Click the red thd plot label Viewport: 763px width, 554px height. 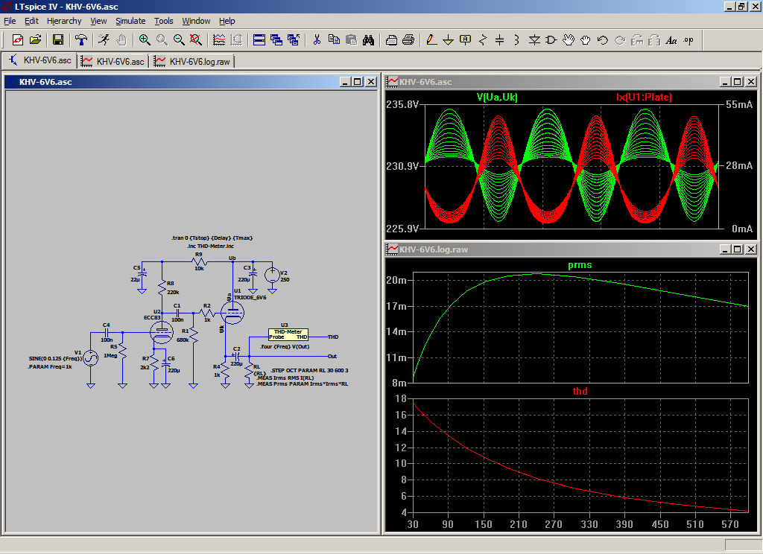click(580, 391)
